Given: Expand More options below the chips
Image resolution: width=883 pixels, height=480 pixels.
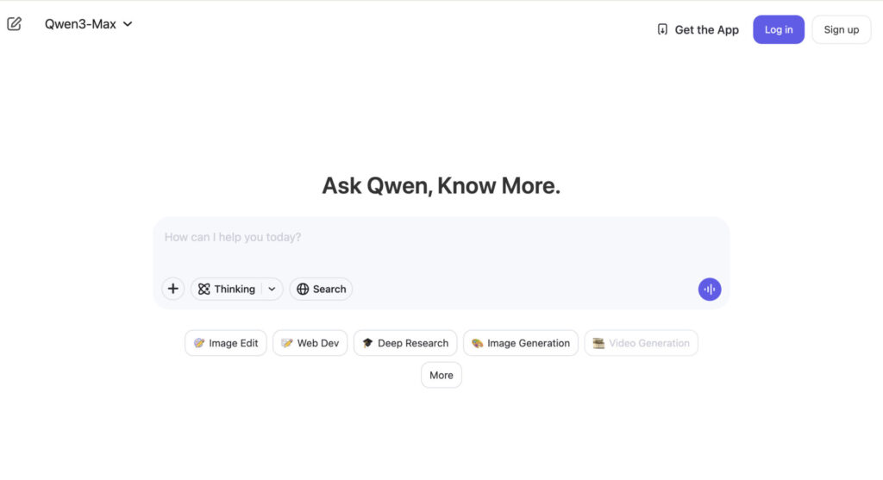Looking at the screenshot, I should point(441,375).
